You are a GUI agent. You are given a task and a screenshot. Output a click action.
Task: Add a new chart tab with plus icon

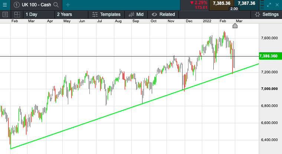point(68,5)
